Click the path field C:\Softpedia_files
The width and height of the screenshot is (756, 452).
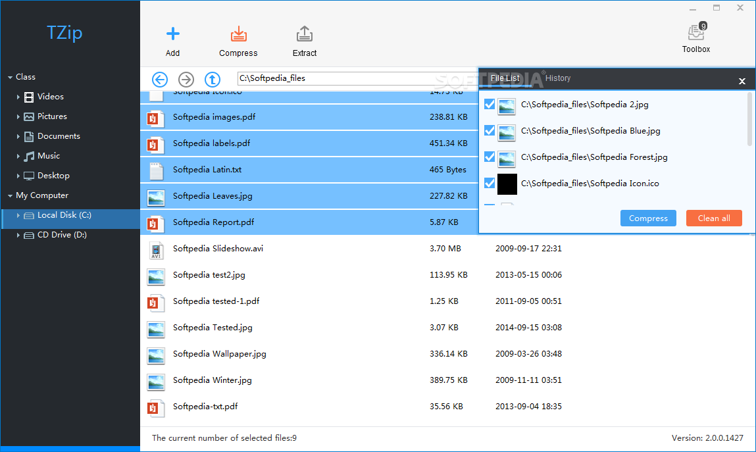click(x=357, y=78)
